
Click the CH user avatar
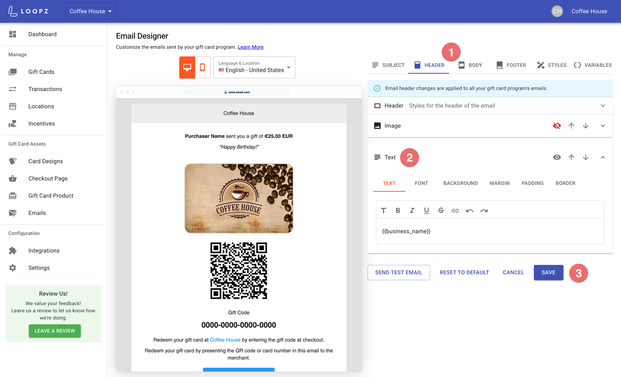557,11
